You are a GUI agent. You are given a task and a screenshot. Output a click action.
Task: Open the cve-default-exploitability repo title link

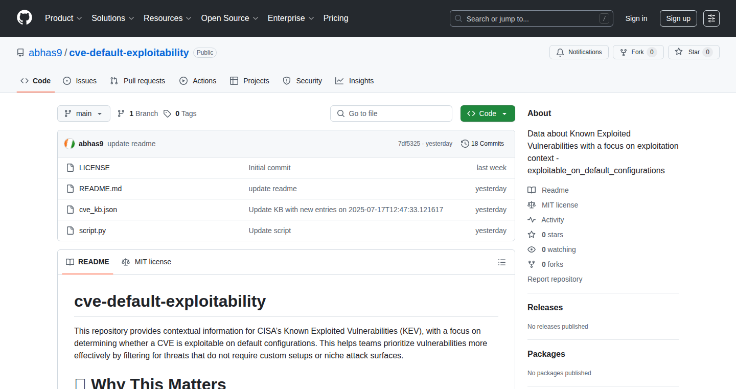coord(129,53)
